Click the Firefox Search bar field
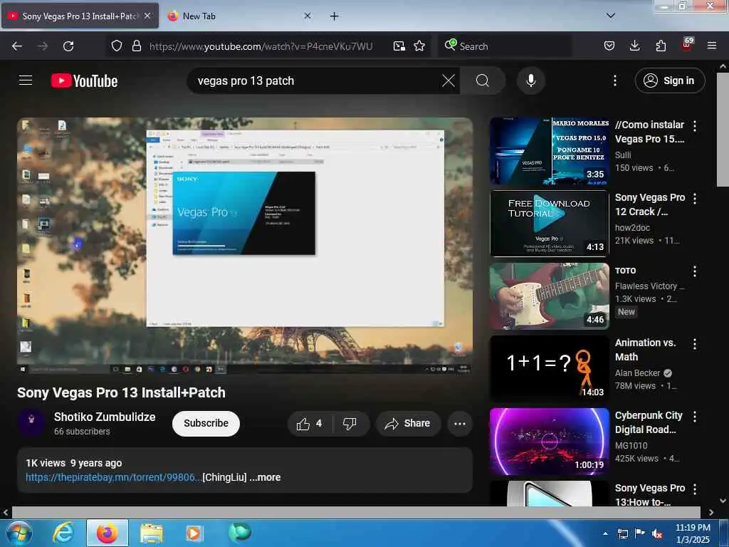The width and height of the screenshot is (729, 547). pos(505,46)
